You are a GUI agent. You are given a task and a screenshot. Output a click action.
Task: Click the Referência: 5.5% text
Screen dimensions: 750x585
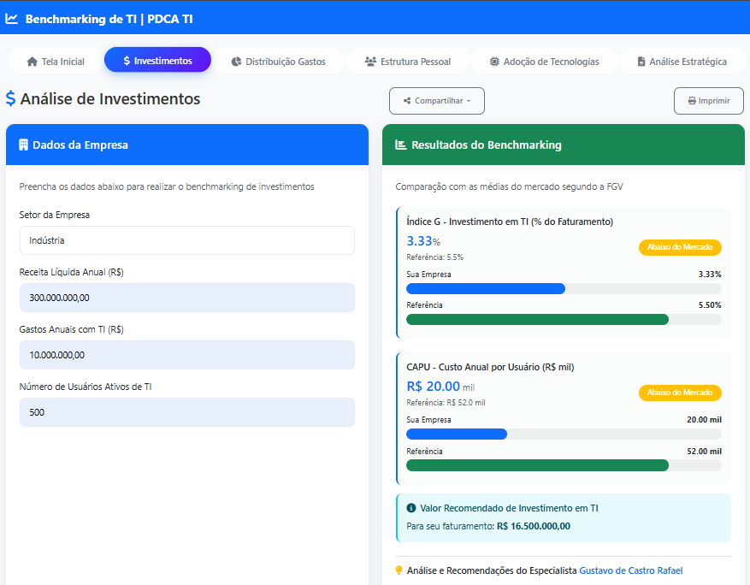coord(434,257)
